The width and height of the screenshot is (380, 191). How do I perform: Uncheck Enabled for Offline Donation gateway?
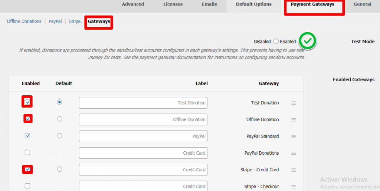pyautogui.click(x=28, y=119)
